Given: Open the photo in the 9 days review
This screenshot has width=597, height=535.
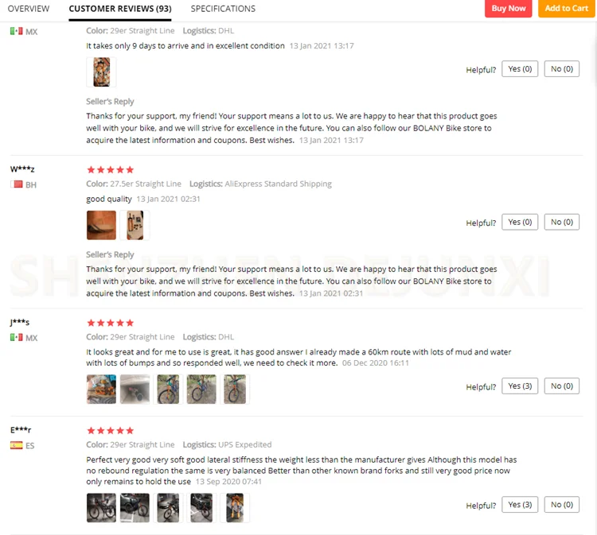Looking at the screenshot, I should pos(101,72).
